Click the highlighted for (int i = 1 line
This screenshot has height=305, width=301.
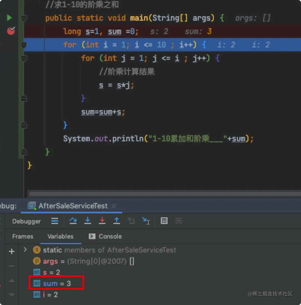[162, 45]
